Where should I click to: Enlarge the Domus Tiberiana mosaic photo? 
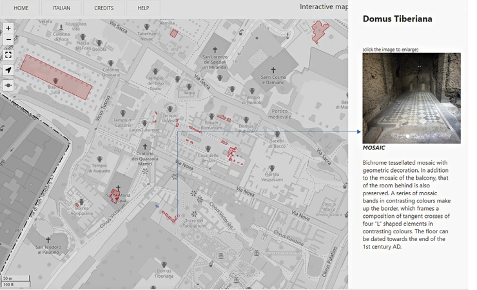[x=411, y=98]
